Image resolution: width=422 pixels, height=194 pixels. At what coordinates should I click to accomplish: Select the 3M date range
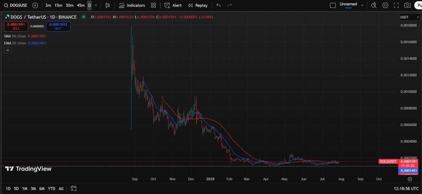(33, 189)
